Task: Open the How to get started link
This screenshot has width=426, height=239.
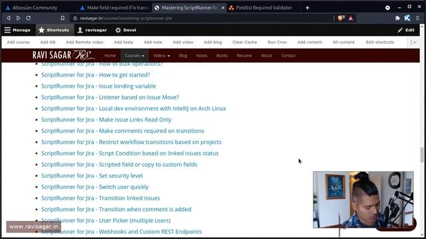Action: click(95, 75)
